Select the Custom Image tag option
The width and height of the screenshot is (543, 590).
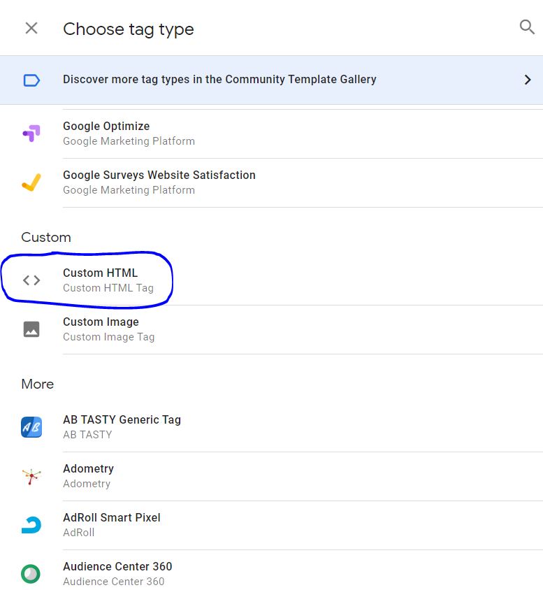tap(271, 330)
